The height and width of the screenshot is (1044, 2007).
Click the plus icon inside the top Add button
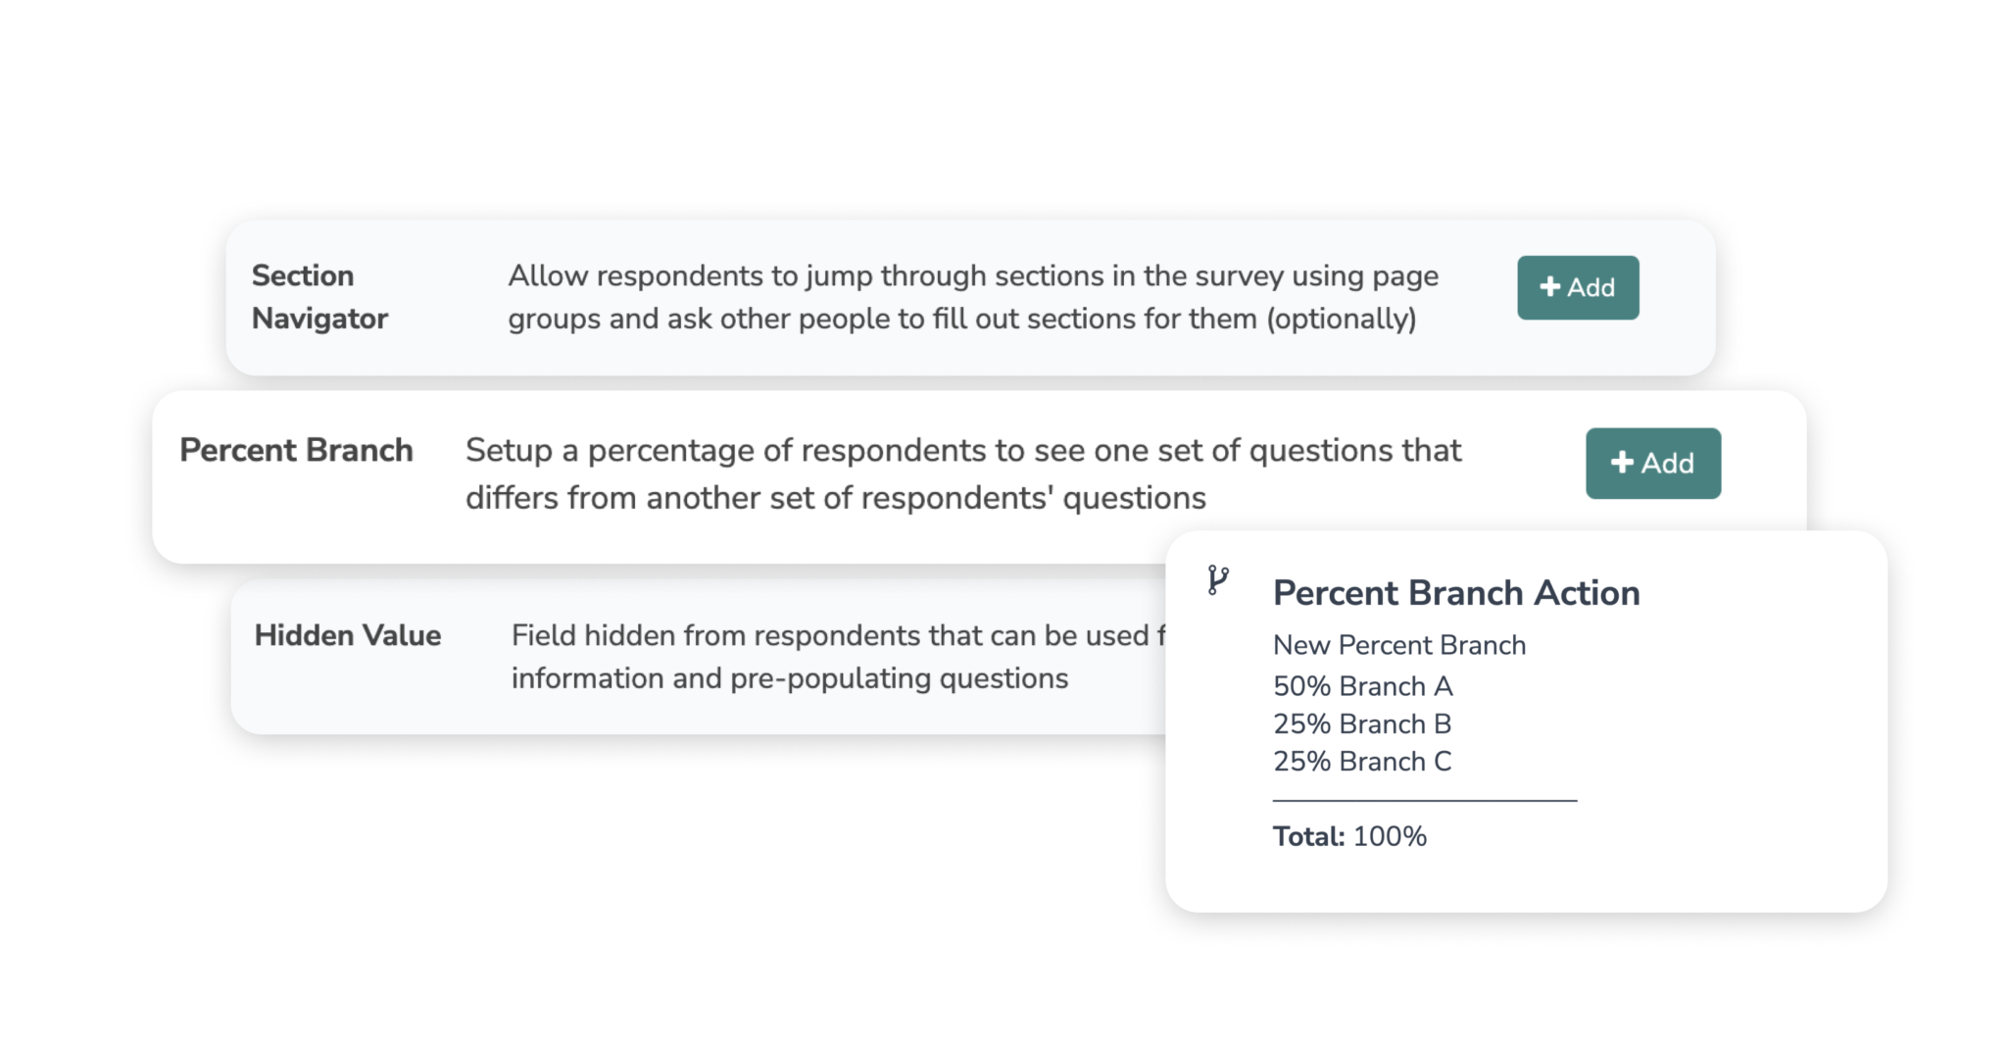coord(1549,287)
